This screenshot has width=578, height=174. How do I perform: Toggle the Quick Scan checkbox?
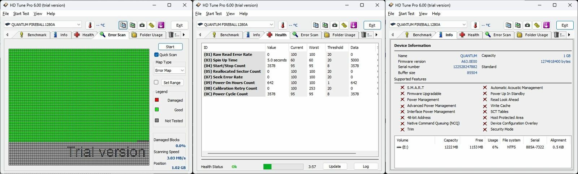(x=156, y=55)
